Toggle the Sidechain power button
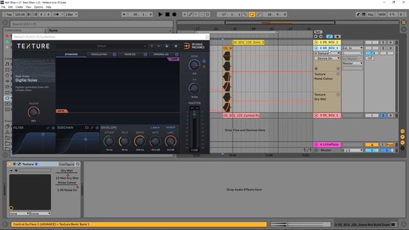This screenshot has width=409, height=230. tap(97, 128)
